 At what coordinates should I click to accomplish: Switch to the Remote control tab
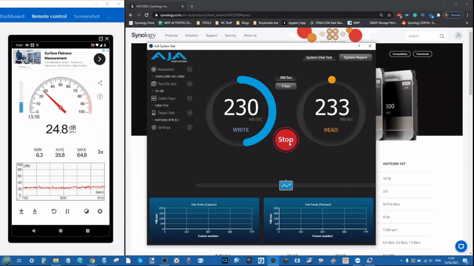point(49,17)
